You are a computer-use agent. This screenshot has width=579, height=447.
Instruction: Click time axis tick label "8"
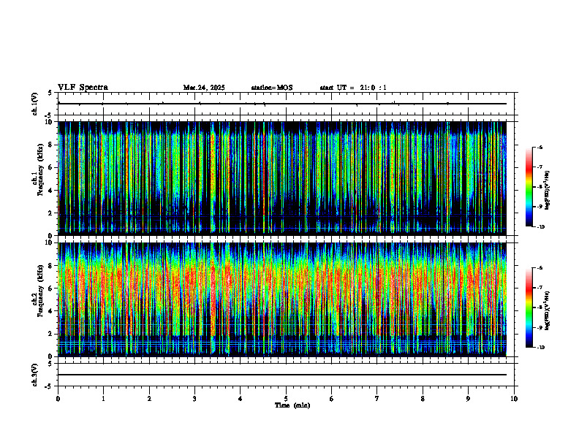click(x=423, y=399)
